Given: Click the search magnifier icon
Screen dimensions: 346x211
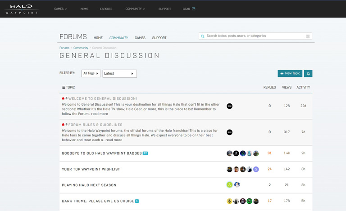Looking at the screenshot, I should (202, 36).
